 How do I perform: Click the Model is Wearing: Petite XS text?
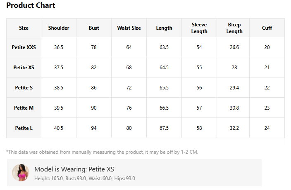74,169
